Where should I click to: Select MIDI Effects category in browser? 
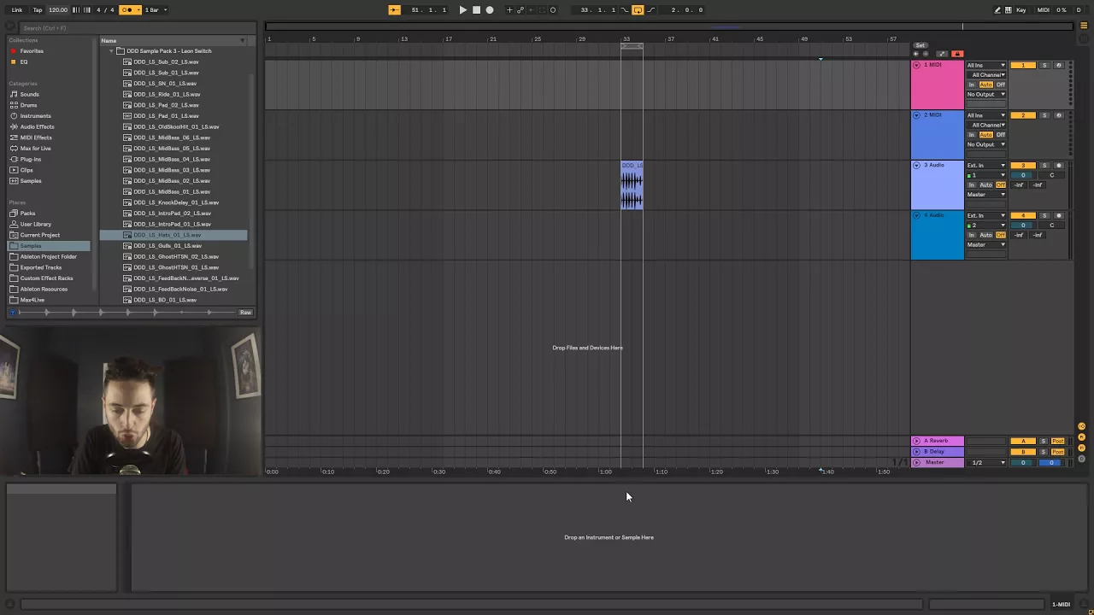(x=36, y=138)
